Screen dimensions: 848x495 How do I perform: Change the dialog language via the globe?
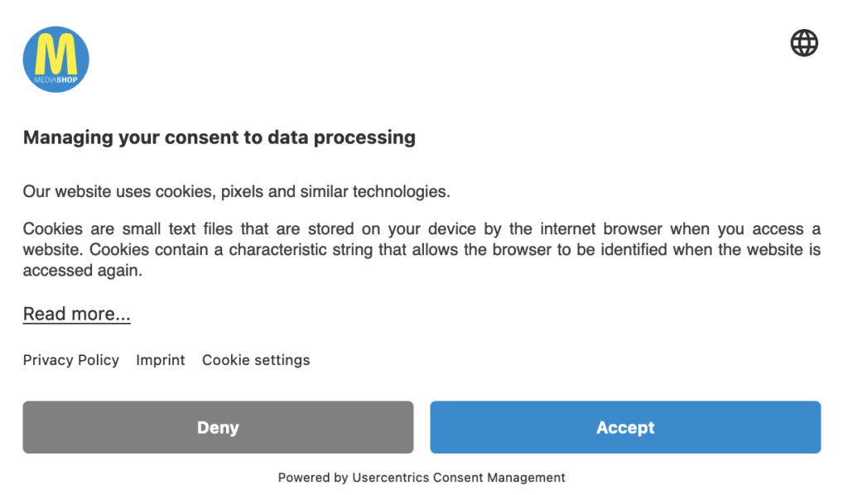click(x=804, y=43)
